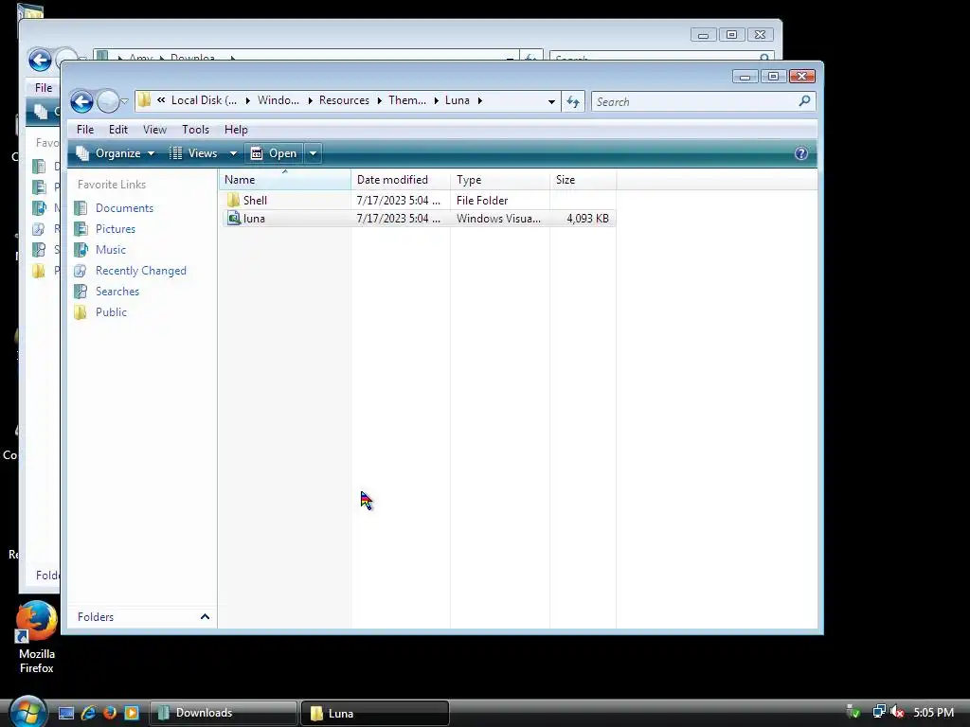Expand the arrow after the Luna breadcrumb
Image resolution: width=970 pixels, height=727 pixels.
(x=479, y=100)
